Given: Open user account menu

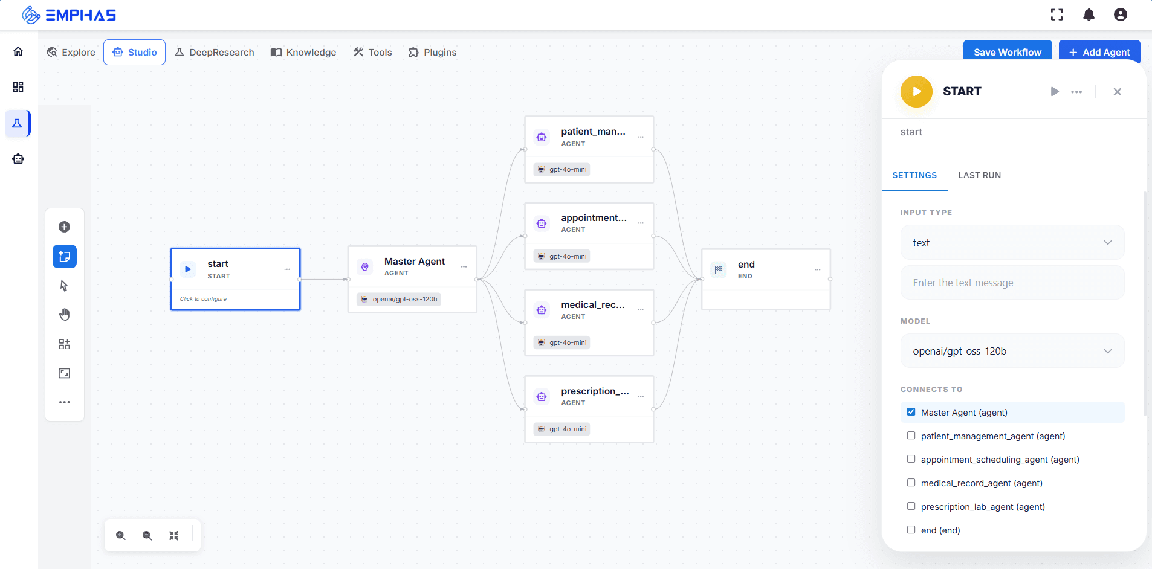Looking at the screenshot, I should click(1120, 14).
